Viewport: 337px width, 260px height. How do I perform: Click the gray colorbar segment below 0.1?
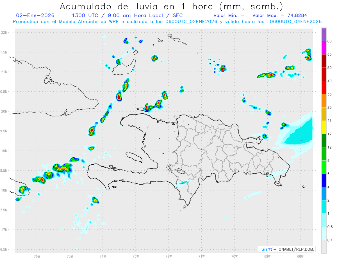point(324,246)
